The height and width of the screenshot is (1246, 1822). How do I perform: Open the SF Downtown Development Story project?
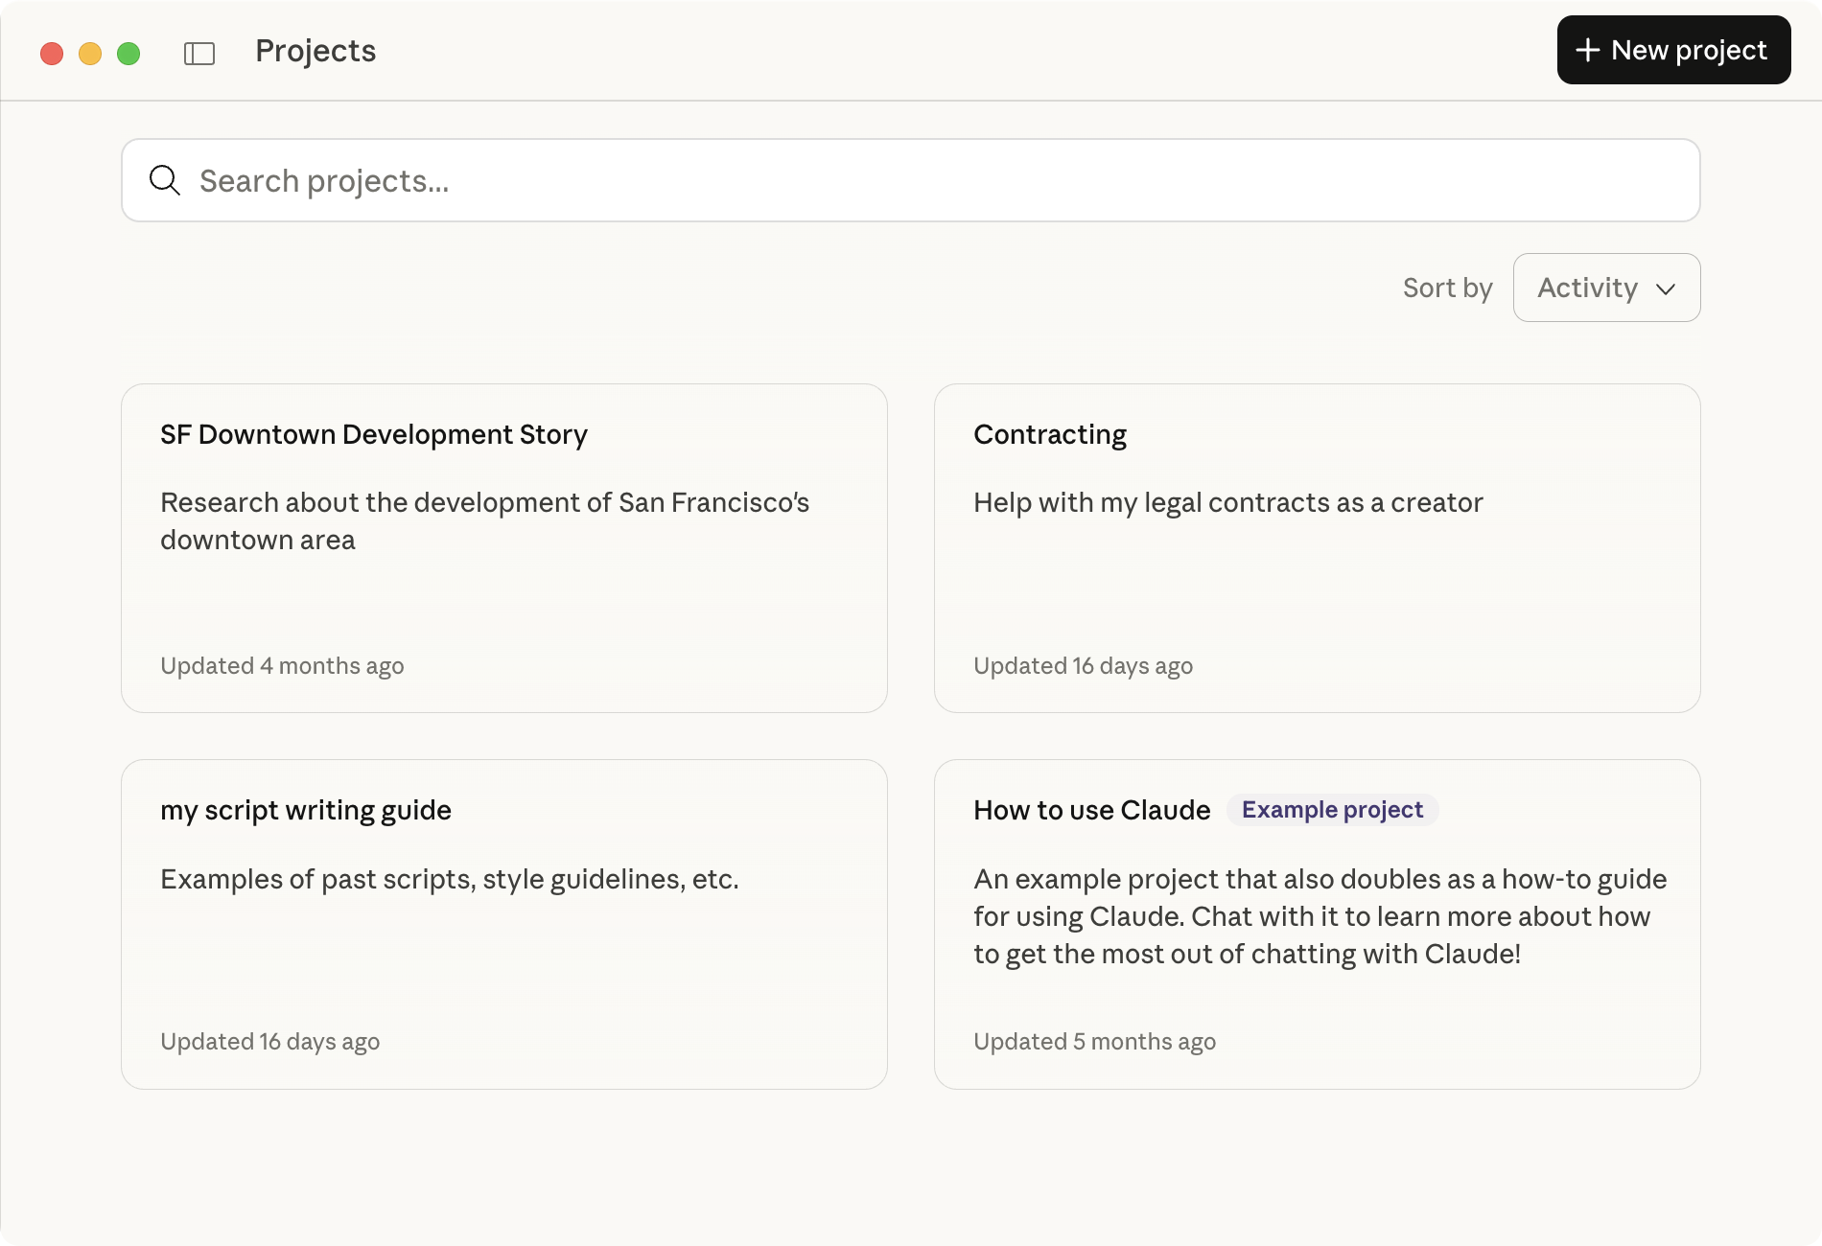[503, 546]
